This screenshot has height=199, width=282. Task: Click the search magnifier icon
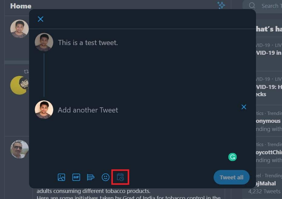252,6
